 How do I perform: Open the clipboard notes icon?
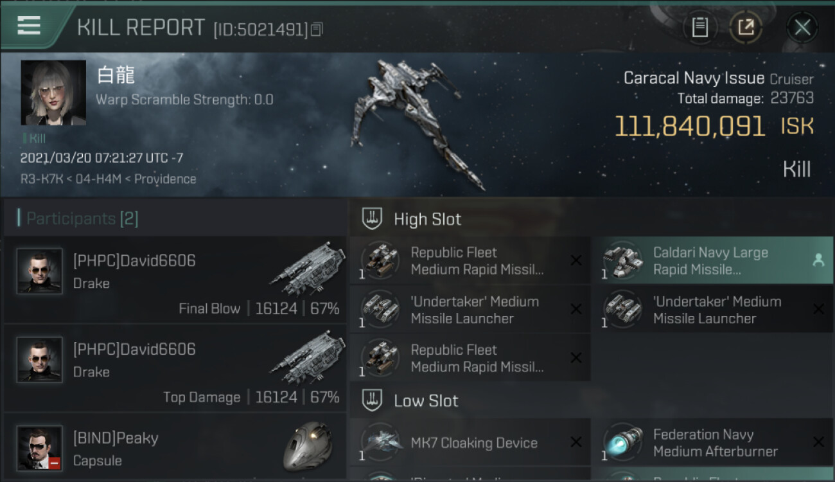pos(699,28)
